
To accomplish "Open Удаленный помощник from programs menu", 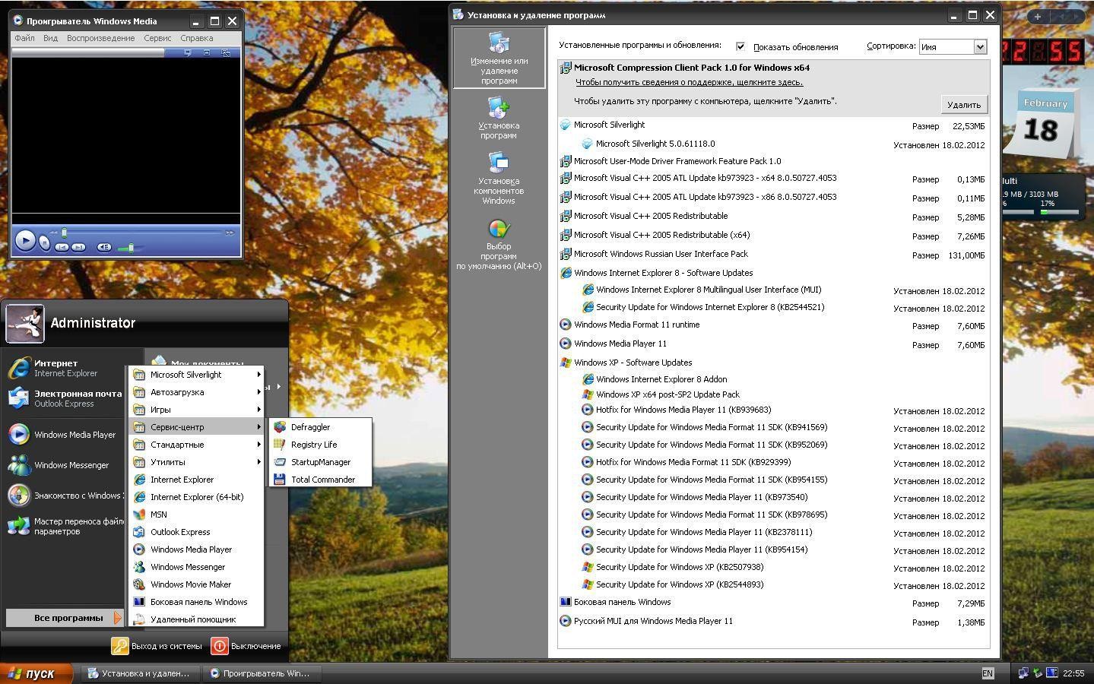I will click(x=196, y=619).
